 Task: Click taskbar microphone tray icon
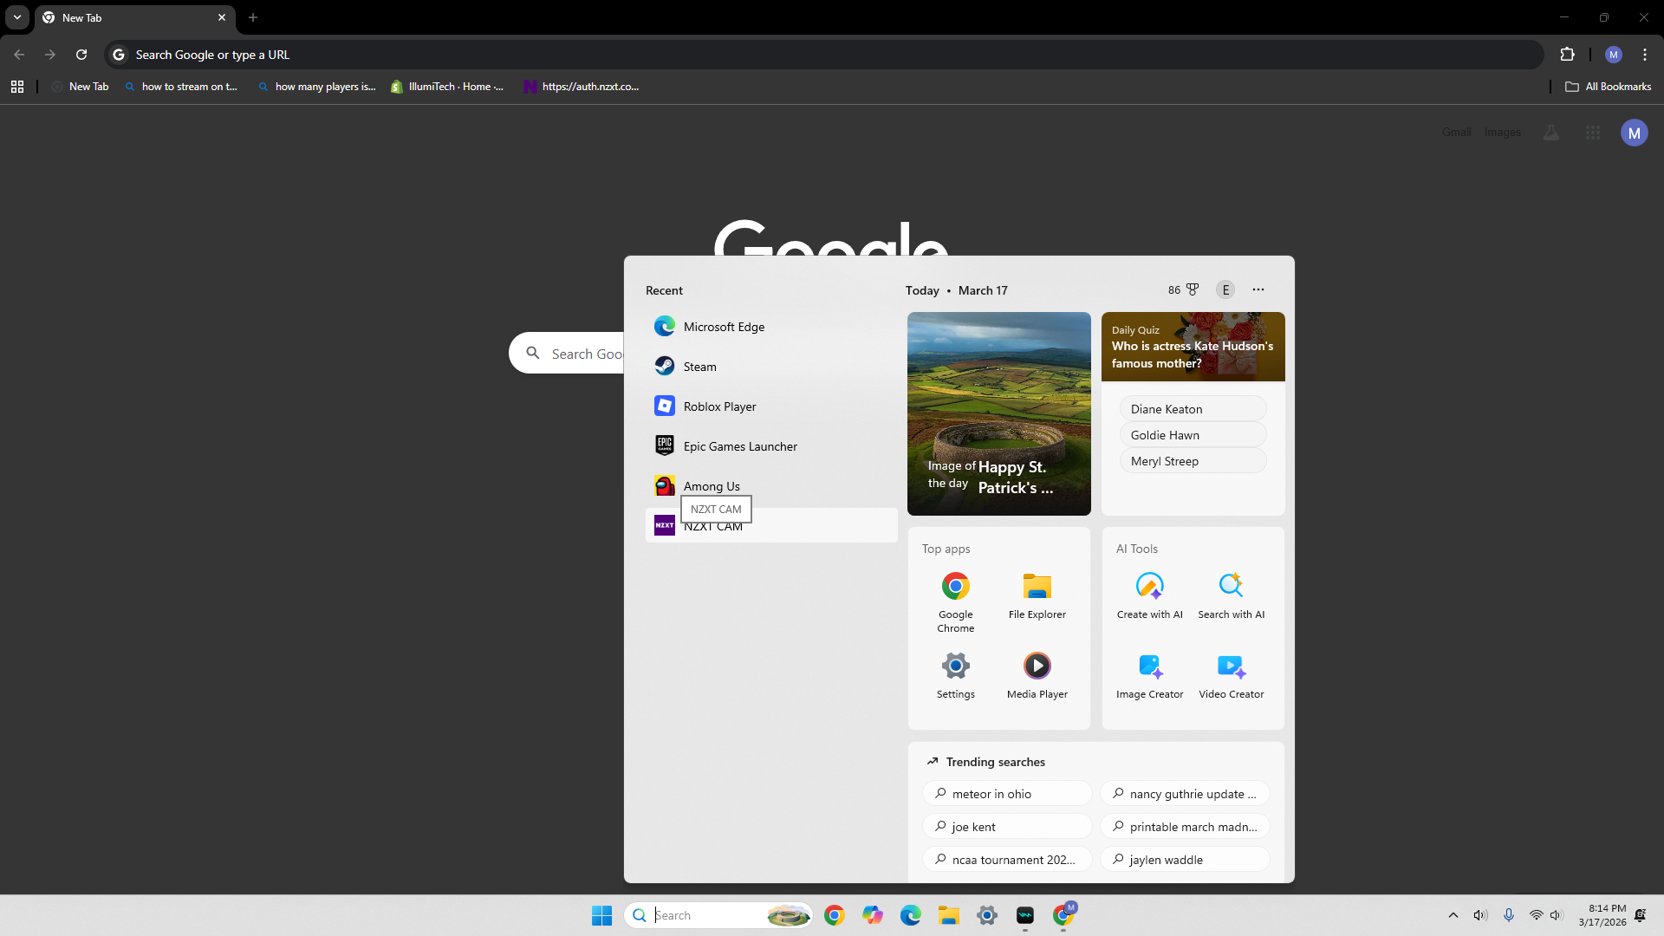click(x=1509, y=915)
